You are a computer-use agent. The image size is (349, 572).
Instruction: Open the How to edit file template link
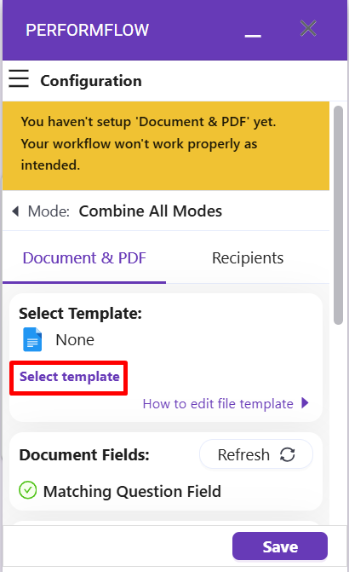pyautogui.click(x=218, y=404)
